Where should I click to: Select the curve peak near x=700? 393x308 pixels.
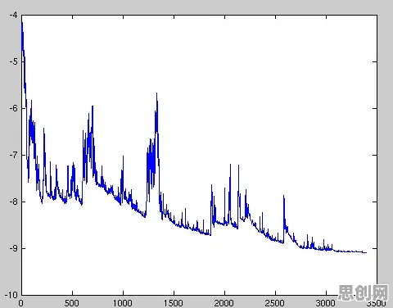(x=93, y=107)
